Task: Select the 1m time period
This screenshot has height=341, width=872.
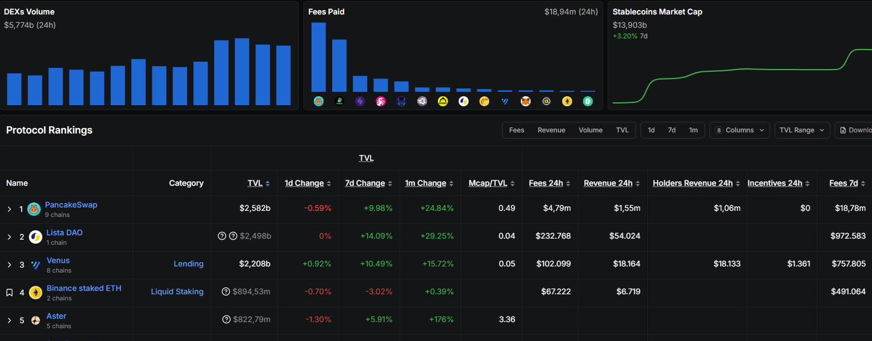Action: [693, 130]
